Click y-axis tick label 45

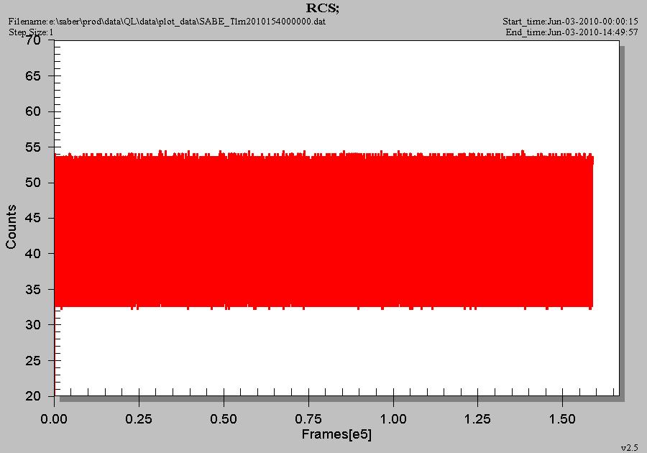tap(33, 218)
